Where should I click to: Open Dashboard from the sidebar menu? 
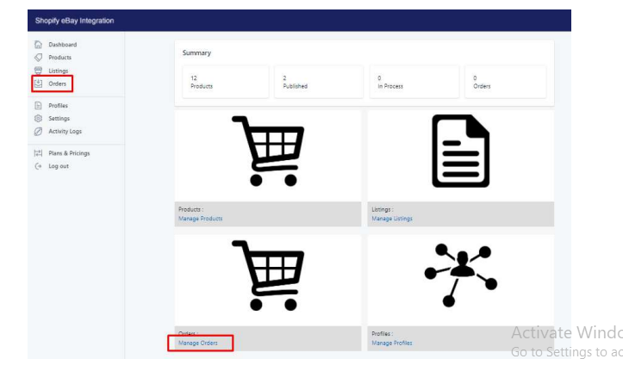tap(63, 45)
